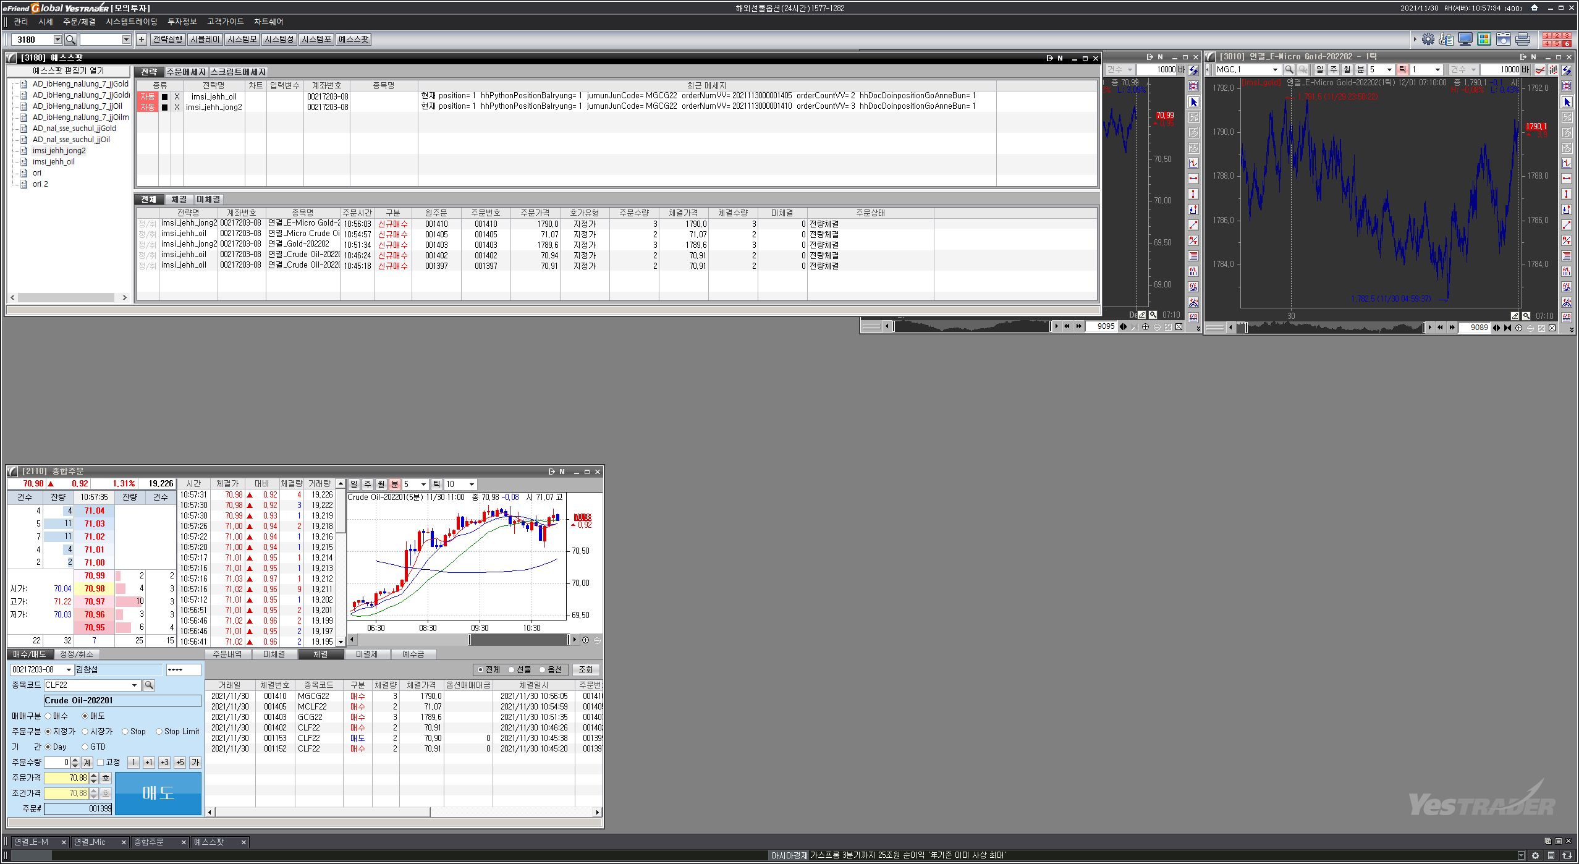The width and height of the screenshot is (1579, 864).
Task: Enable the 고정 quantity checkbox
Action: [x=101, y=762]
